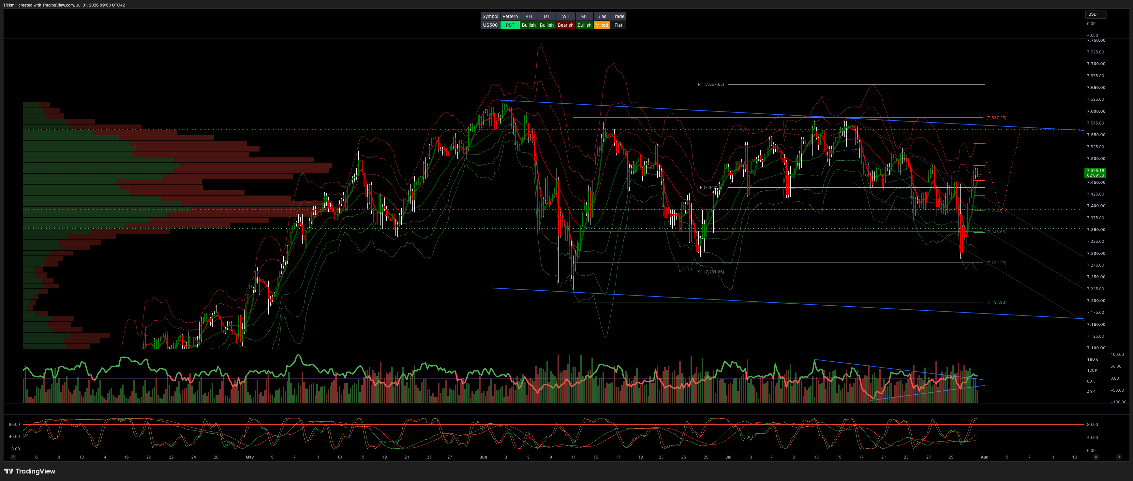Click the 7,500.00 price axis label

pos(1096,159)
